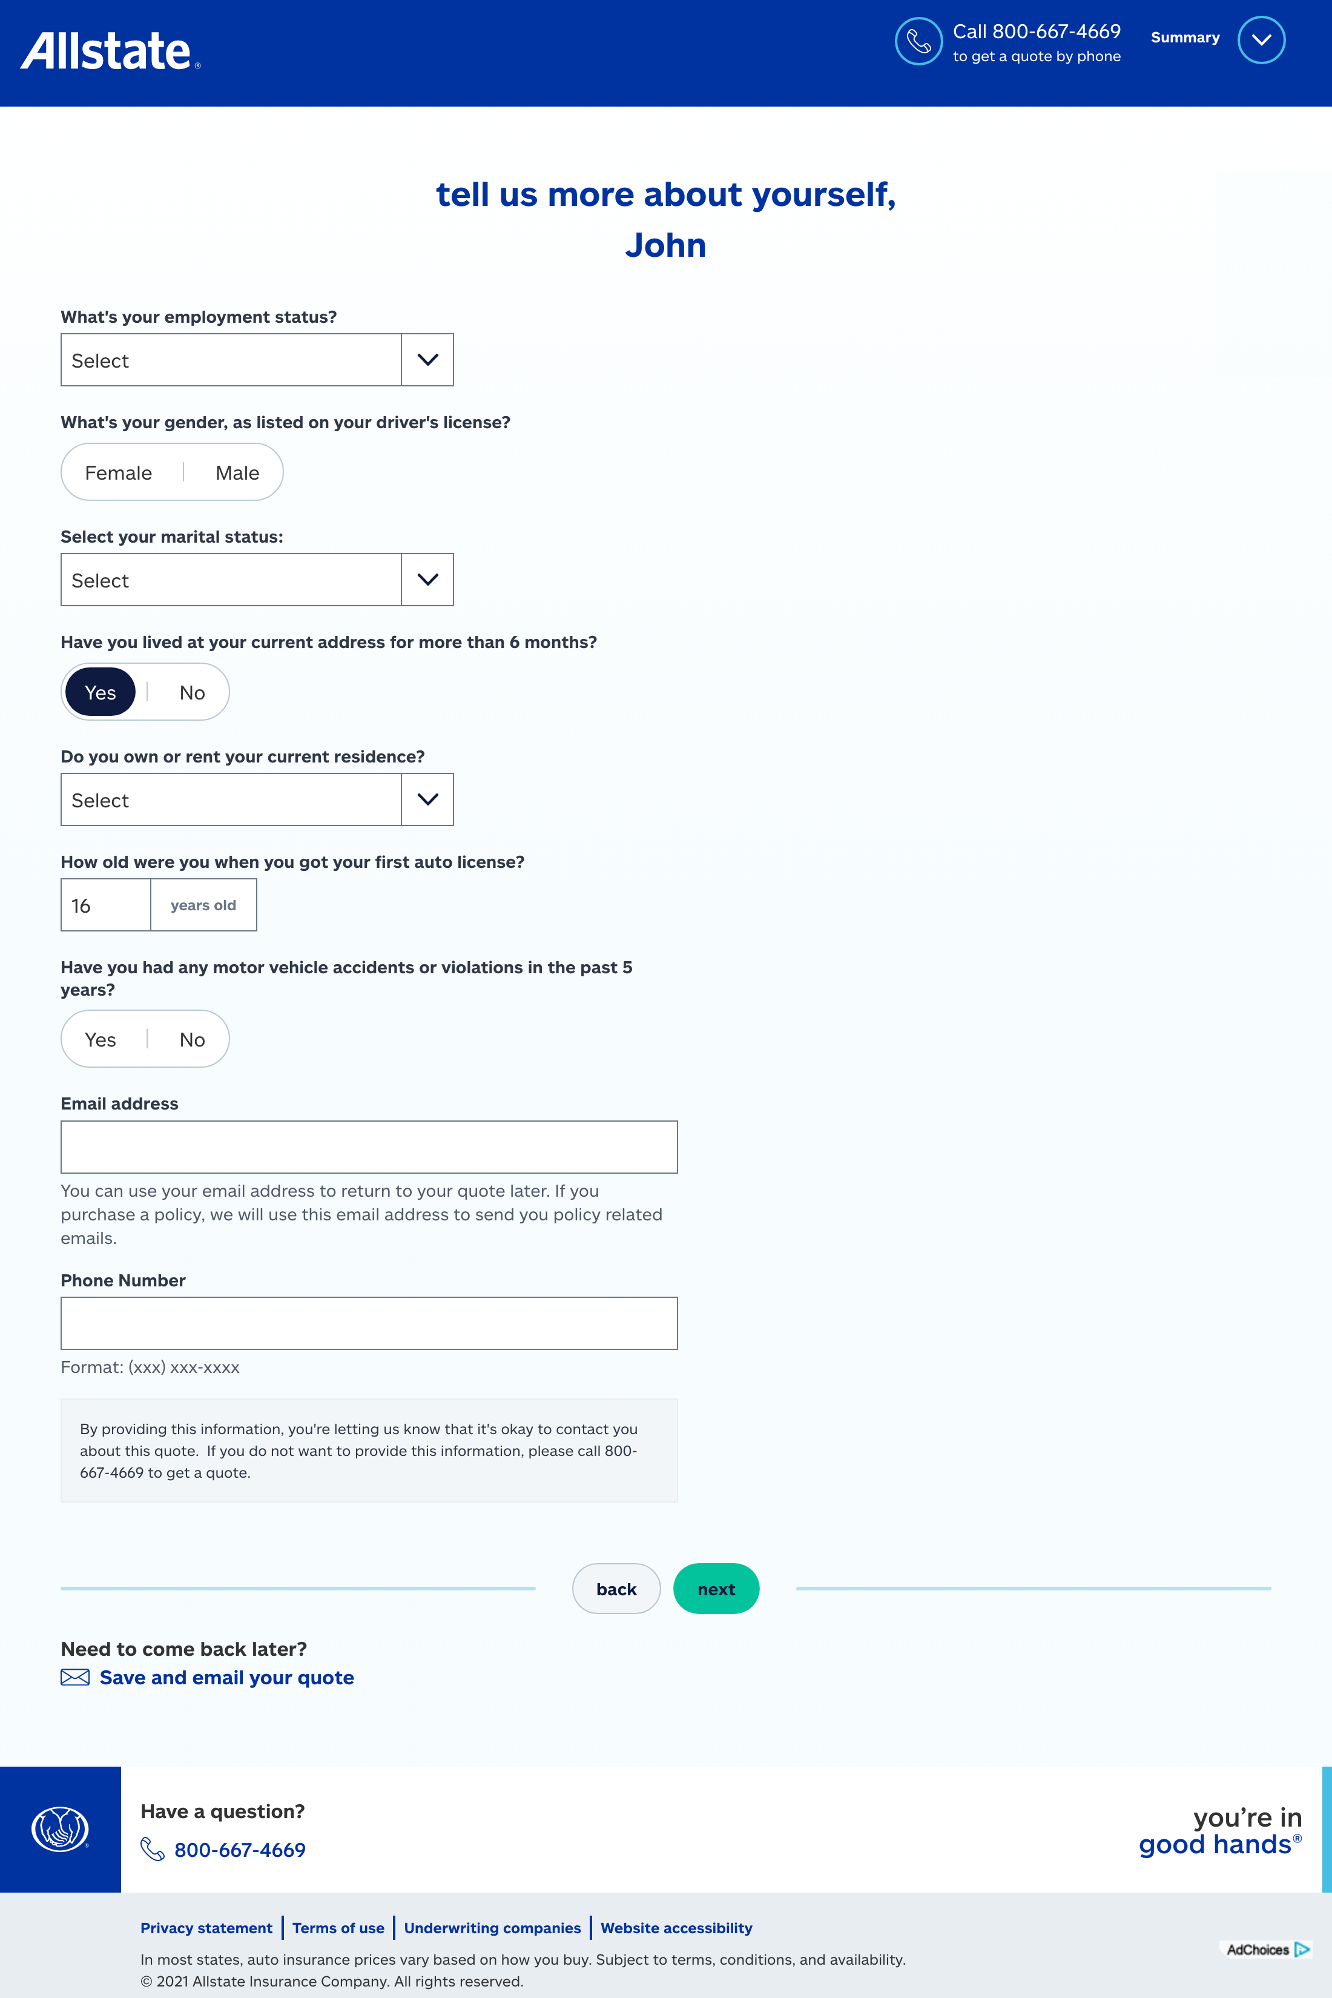Viewport: 1332px width, 1998px height.
Task: Open the marital status dropdown
Action: click(x=257, y=580)
